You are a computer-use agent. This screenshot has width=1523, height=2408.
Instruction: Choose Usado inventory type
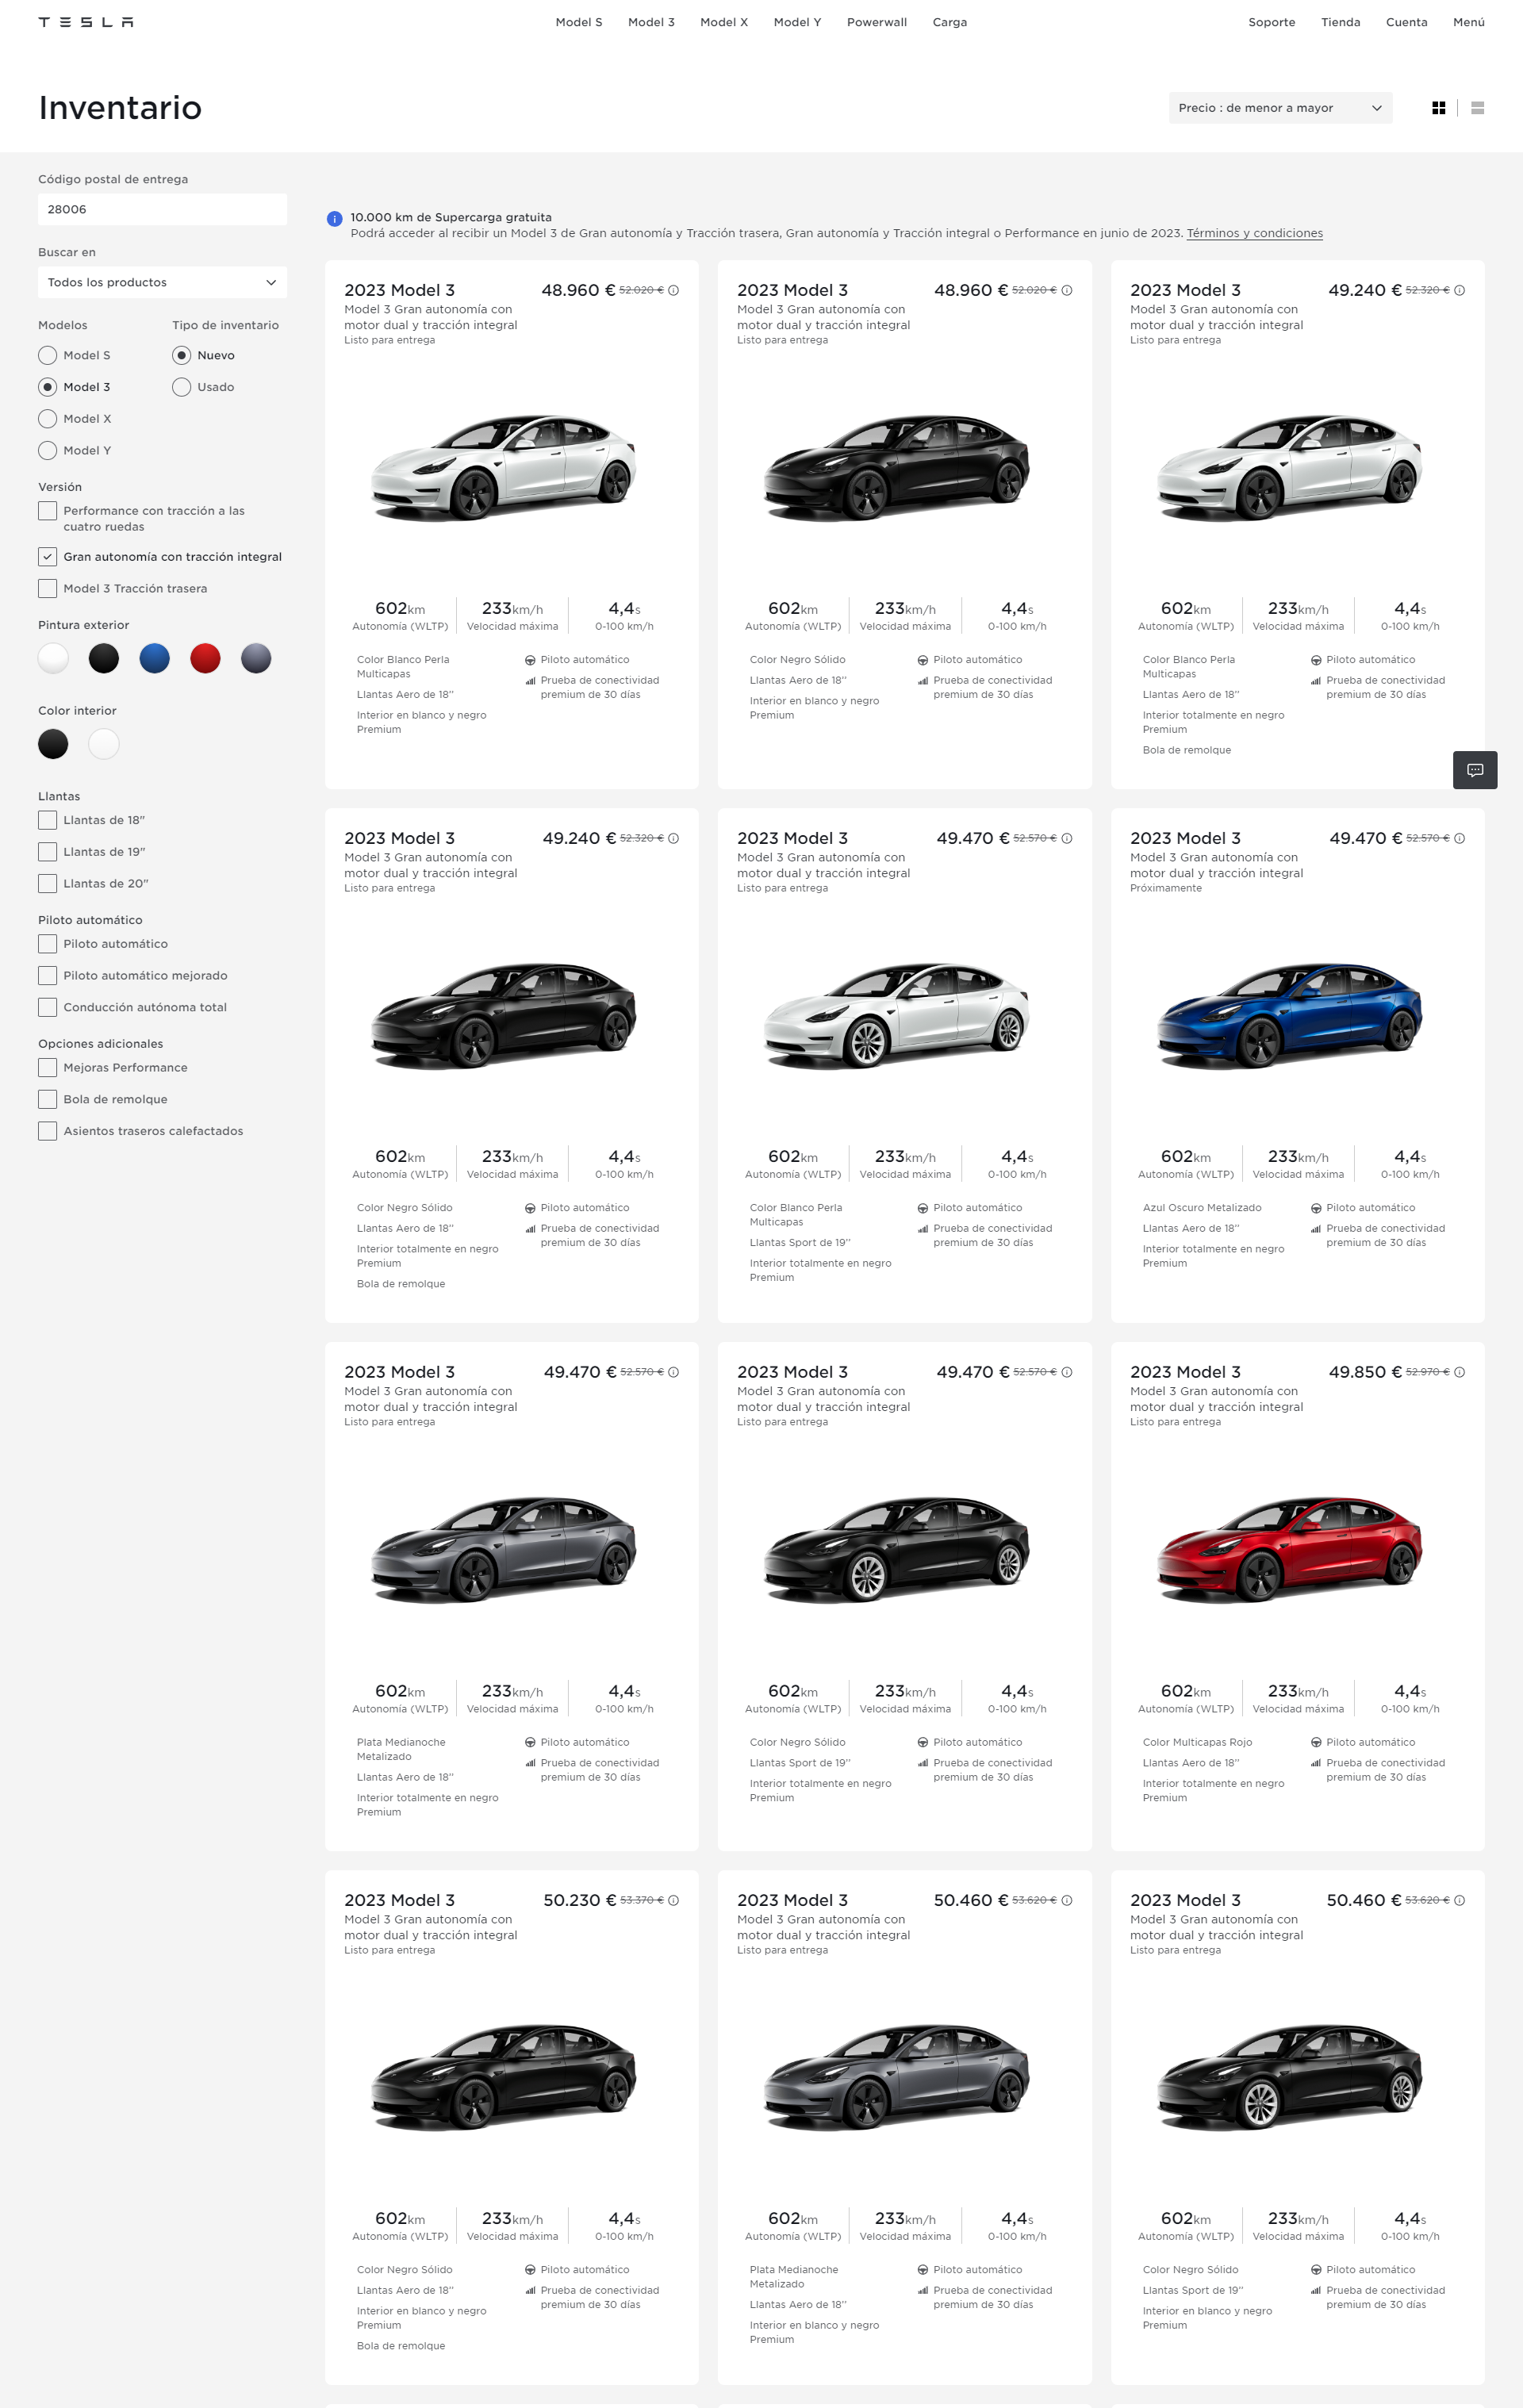click(181, 387)
